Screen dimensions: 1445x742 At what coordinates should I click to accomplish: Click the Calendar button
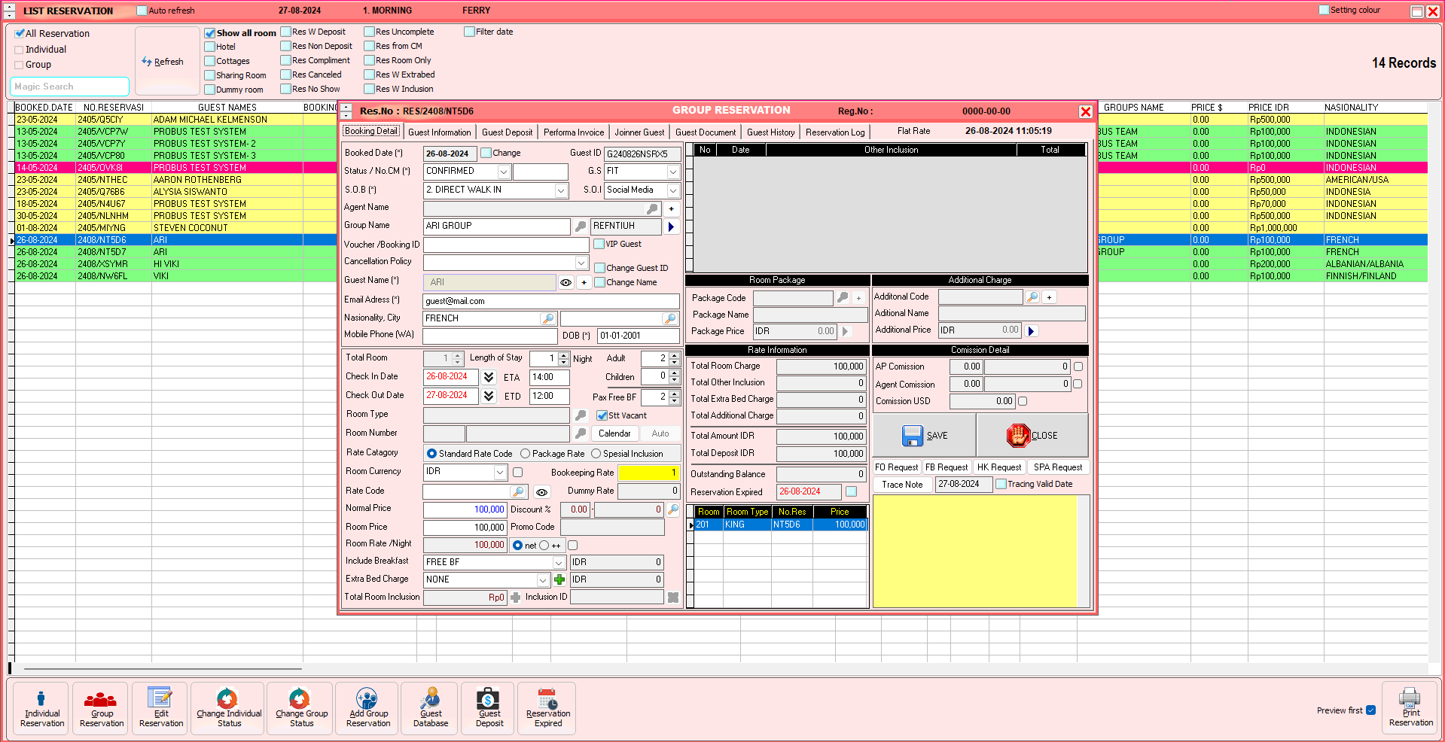click(614, 433)
